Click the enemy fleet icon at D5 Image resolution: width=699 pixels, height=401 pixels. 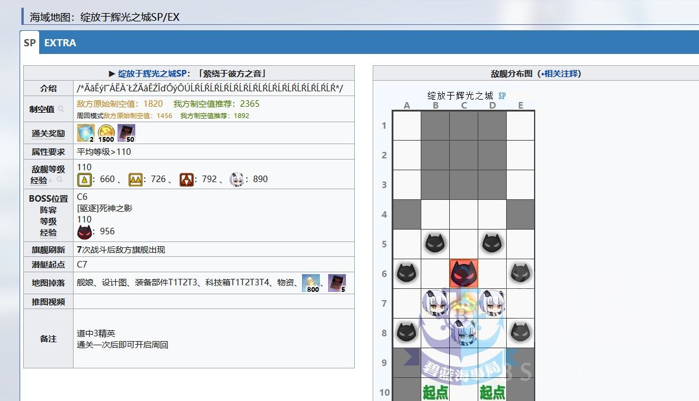point(492,244)
